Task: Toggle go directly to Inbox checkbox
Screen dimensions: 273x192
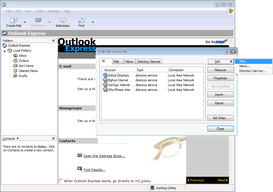Action: [x=61, y=181]
